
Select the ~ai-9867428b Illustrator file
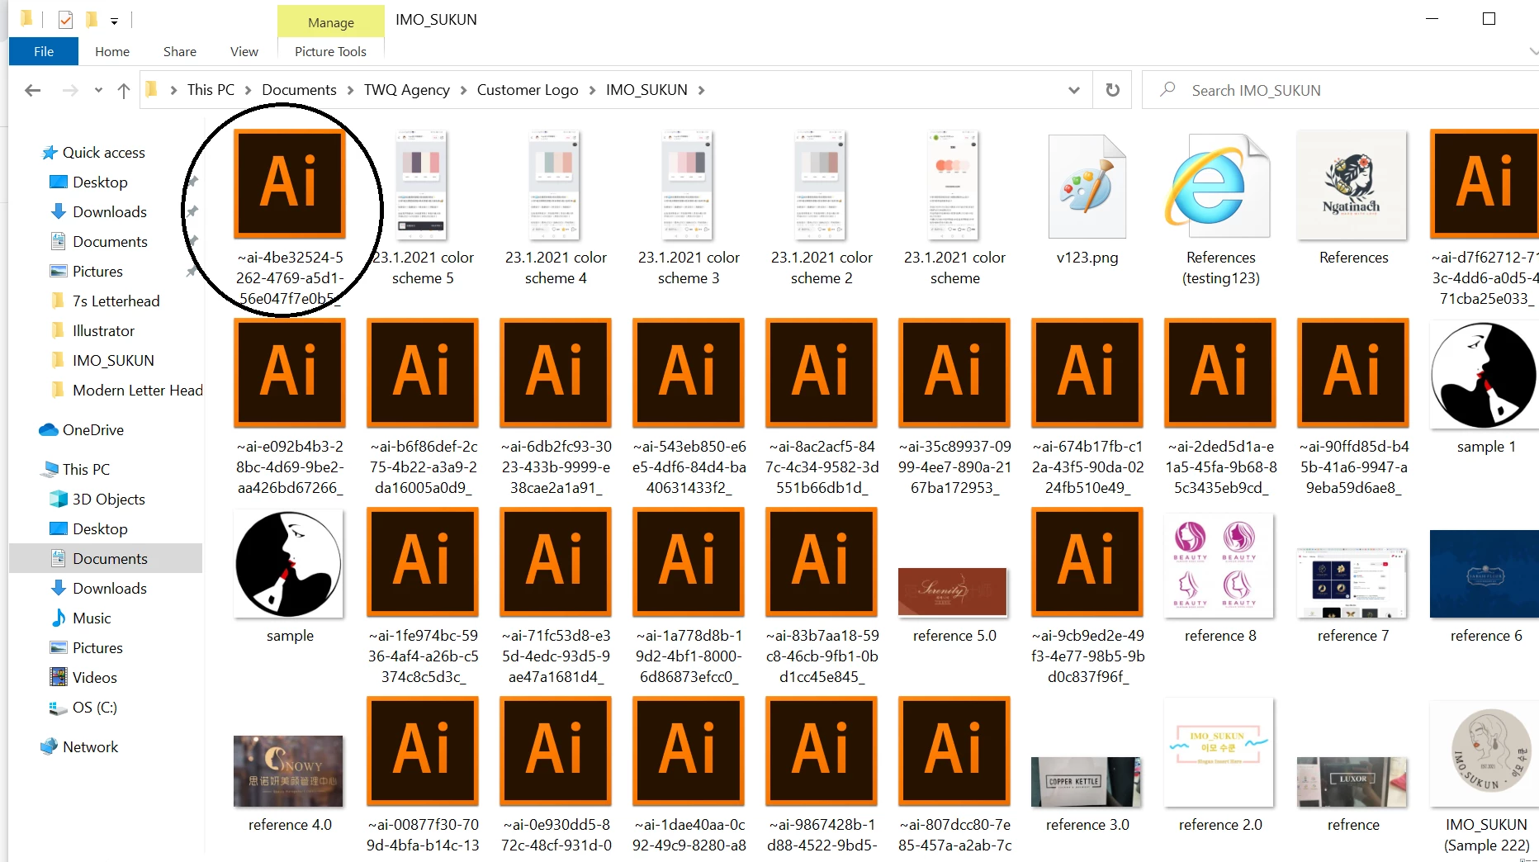point(822,751)
